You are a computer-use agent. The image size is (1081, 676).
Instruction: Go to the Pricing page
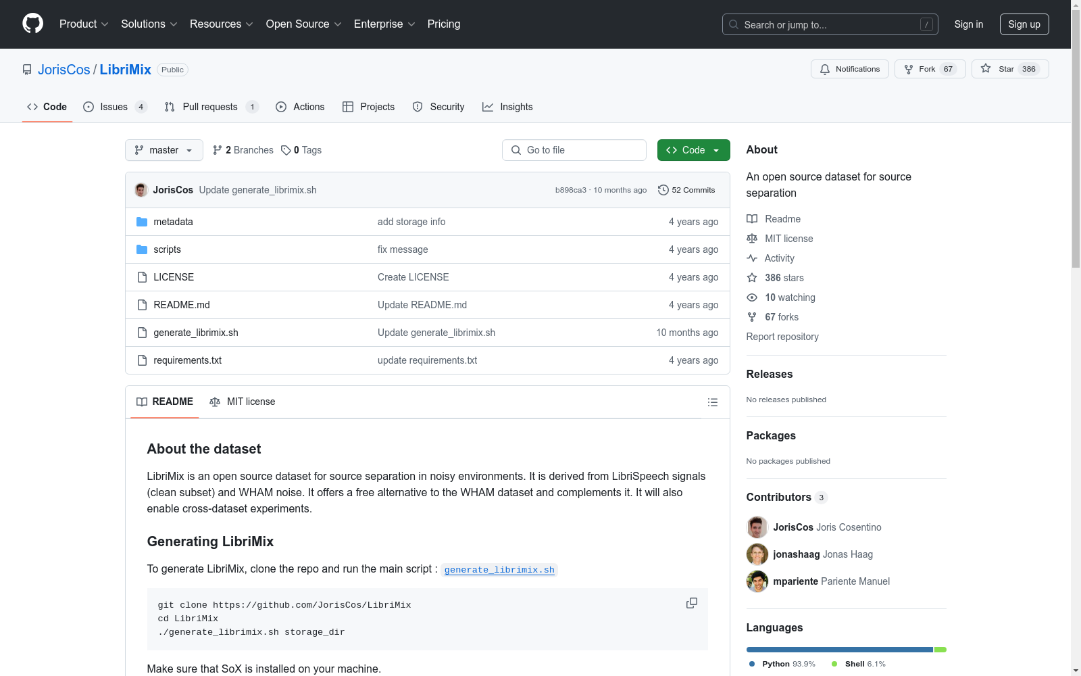444,24
